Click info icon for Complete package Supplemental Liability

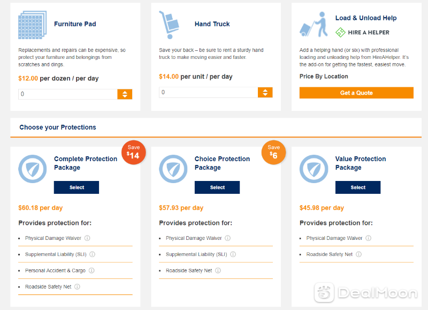[x=93, y=254]
